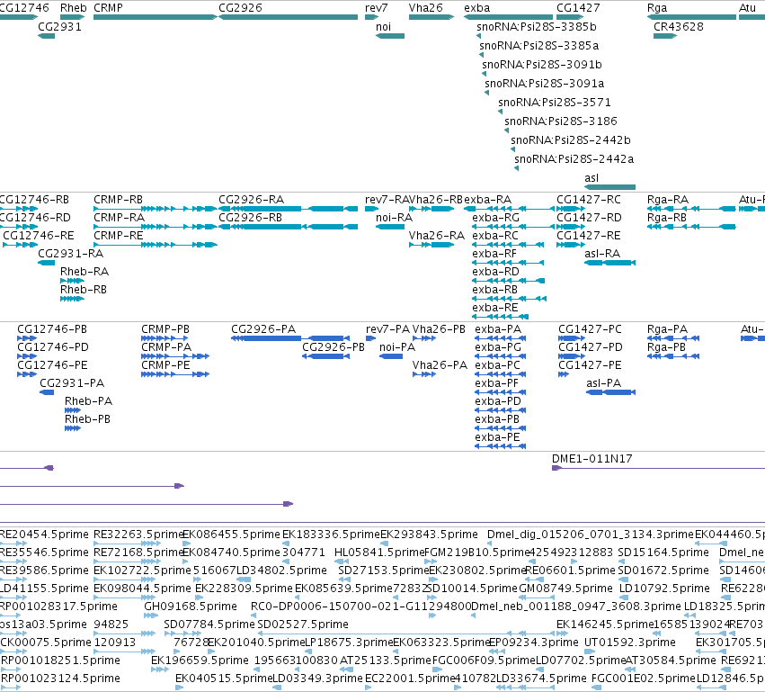Select the DME1-011N17 clone label
765x692 pixels.
pyautogui.click(x=592, y=459)
